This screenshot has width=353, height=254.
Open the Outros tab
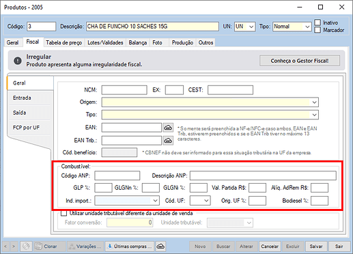[206, 42]
